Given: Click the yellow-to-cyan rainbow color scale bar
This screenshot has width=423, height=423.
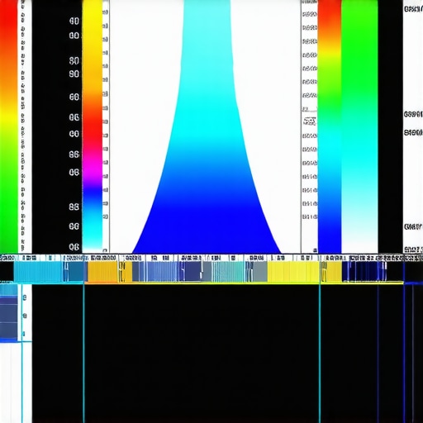Looking at the screenshot, I should [93, 126].
